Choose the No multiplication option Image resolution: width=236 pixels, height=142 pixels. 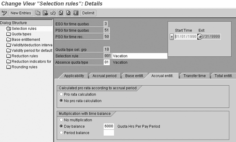click(61, 120)
